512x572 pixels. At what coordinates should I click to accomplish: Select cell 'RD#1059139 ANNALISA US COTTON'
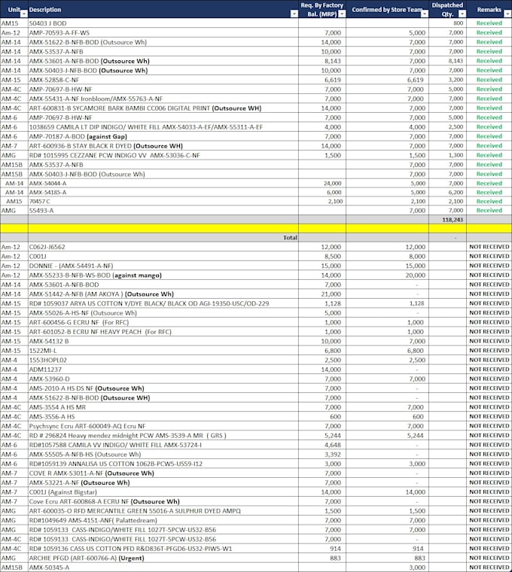click(163, 464)
